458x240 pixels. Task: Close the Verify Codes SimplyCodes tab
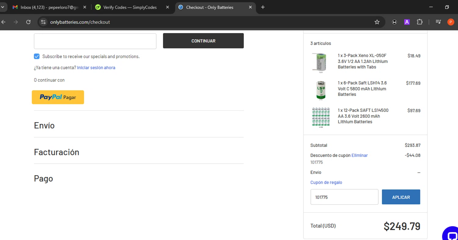pos(167,7)
